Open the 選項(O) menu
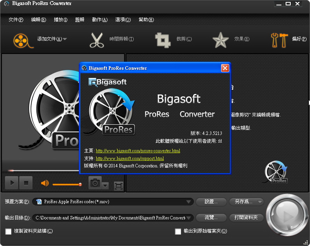Viewport: 310px width, 246px height. (123, 20)
